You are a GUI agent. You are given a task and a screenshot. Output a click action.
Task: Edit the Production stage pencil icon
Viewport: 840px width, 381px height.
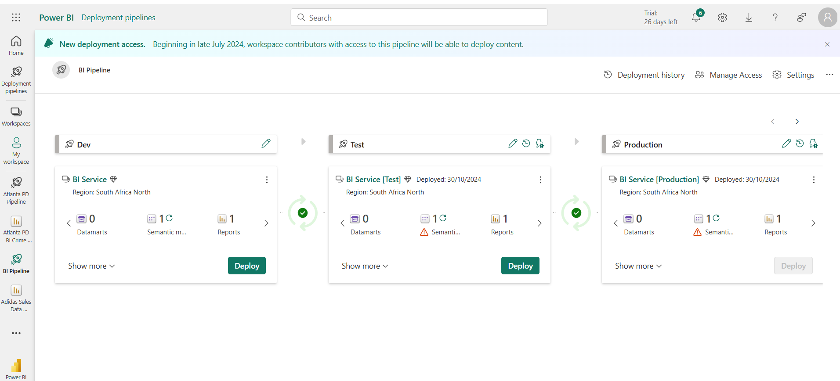click(x=786, y=144)
